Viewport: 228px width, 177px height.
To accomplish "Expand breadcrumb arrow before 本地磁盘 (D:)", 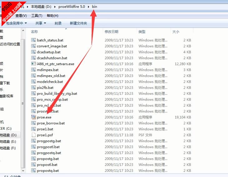I will coord(27,7).
